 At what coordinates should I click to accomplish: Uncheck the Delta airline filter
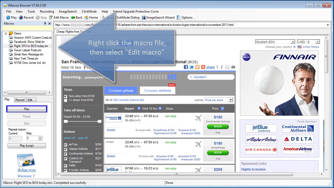[65, 166]
